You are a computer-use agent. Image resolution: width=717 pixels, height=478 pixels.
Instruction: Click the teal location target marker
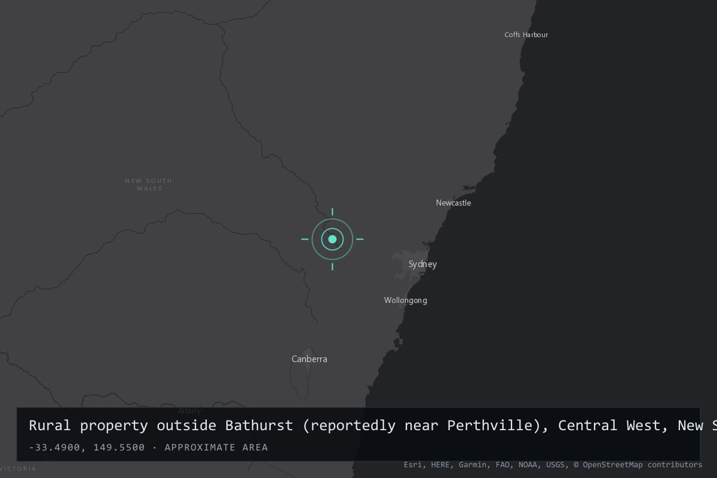coord(332,239)
